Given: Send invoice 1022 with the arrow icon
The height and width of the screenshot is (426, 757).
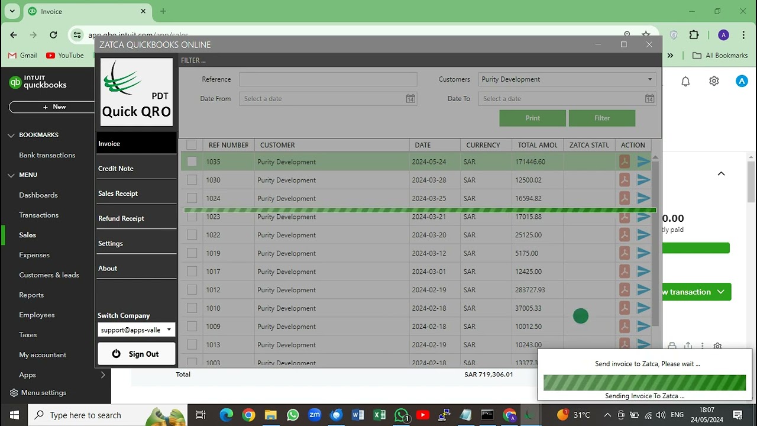Looking at the screenshot, I should click(643, 235).
